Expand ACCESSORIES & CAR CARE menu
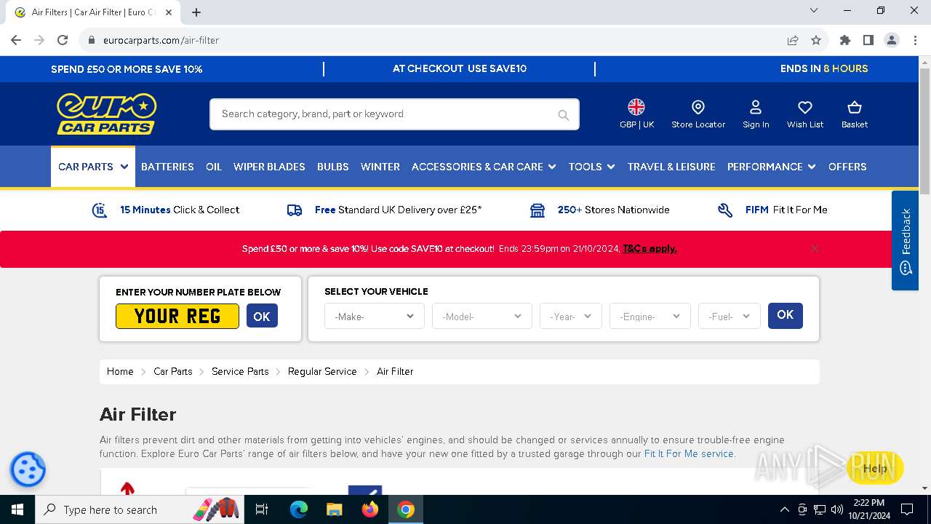The height and width of the screenshot is (524, 931). [484, 167]
